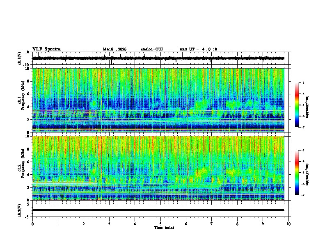This screenshot has width=325, height=251.
Task: Click the ch.3(V) axis label
Action: pyautogui.click(x=20, y=210)
